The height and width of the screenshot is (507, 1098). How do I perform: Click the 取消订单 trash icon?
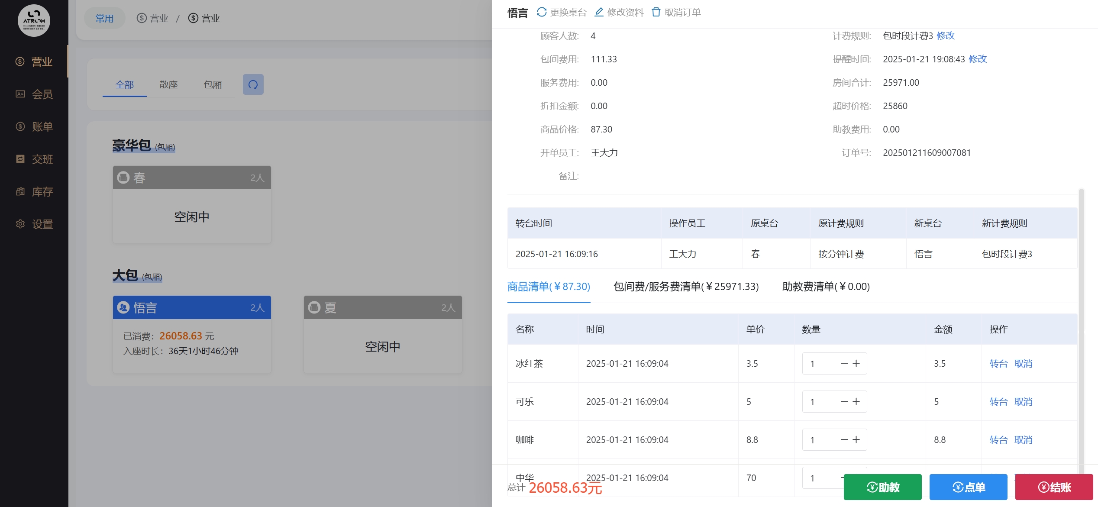(656, 12)
